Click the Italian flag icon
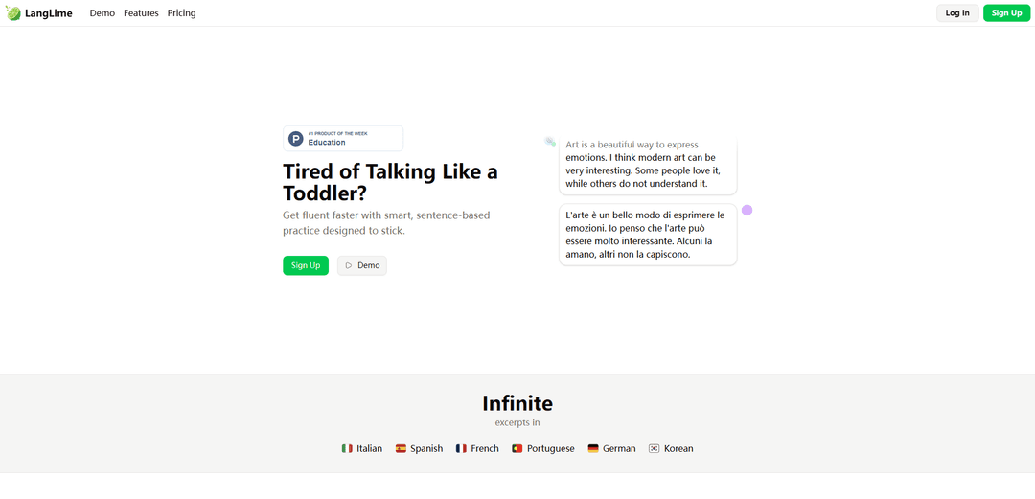Image resolution: width=1035 pixels, height=499 pixels. point(347,448)
